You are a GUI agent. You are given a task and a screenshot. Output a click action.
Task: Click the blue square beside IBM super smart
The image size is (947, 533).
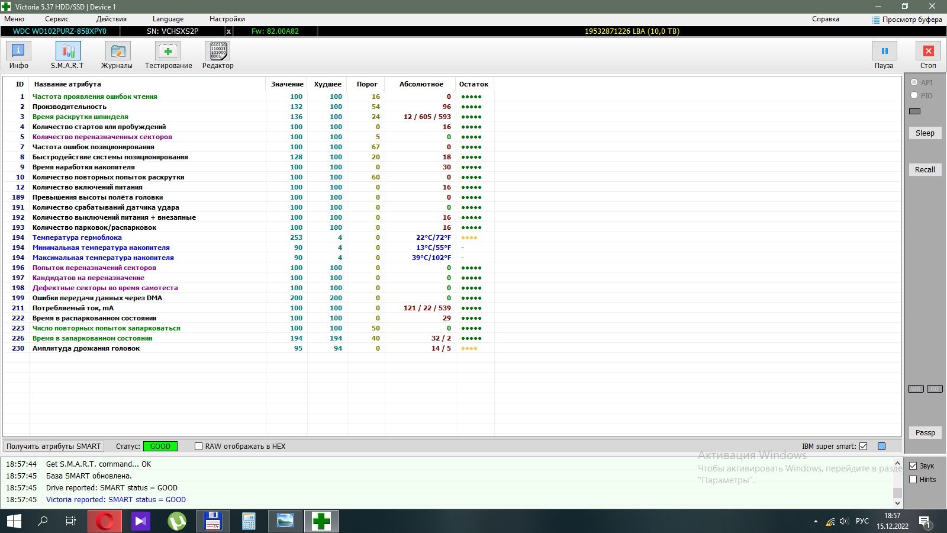pos(881,447)
